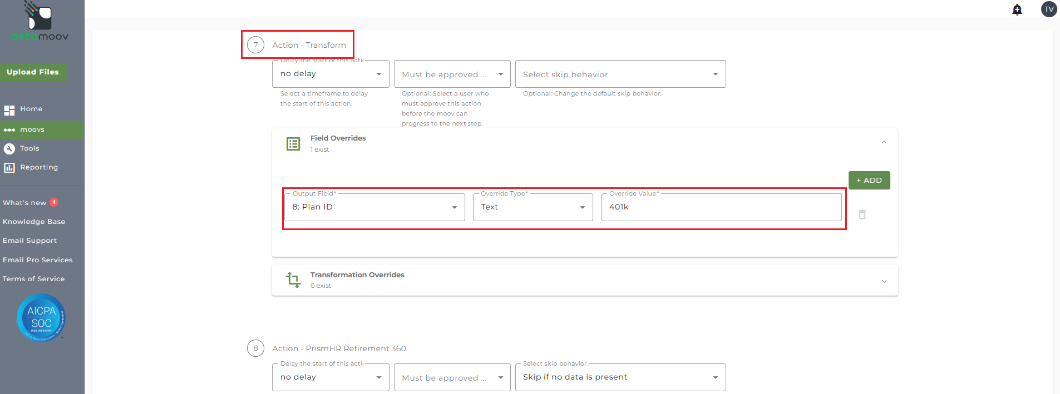Screen dimensions: 1060x394
Task: Click the Tools wrench icon
Action: (x=9, y=148)
